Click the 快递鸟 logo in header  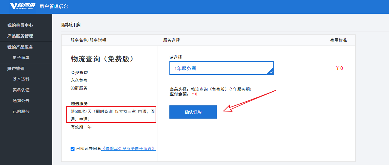[23, 6]
